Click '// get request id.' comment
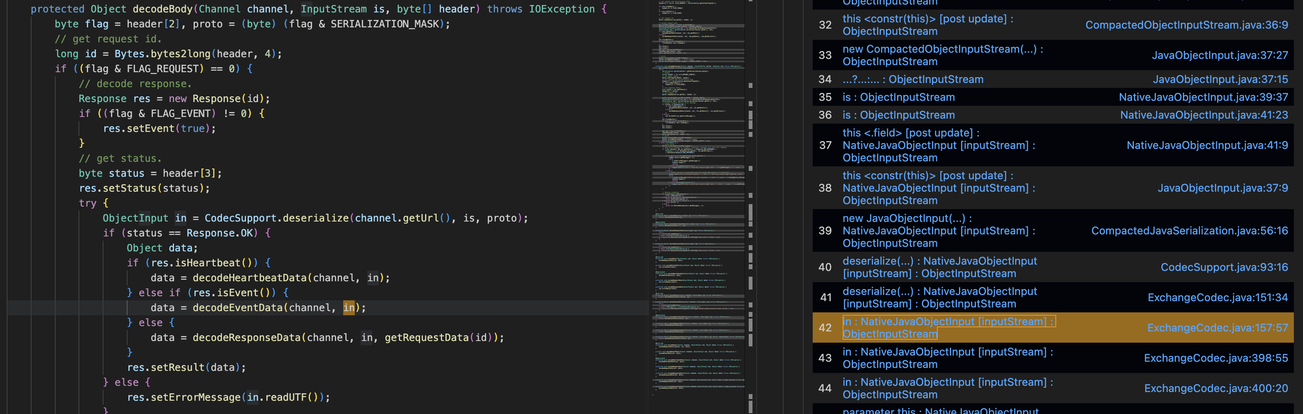Screen dimensions: 1303x414 [108, 39]
